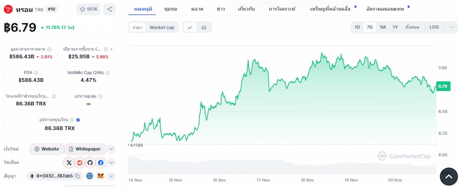This screenshot has width=459, height=187.
Task: Click the share icon button
Action: coord(110,9)
